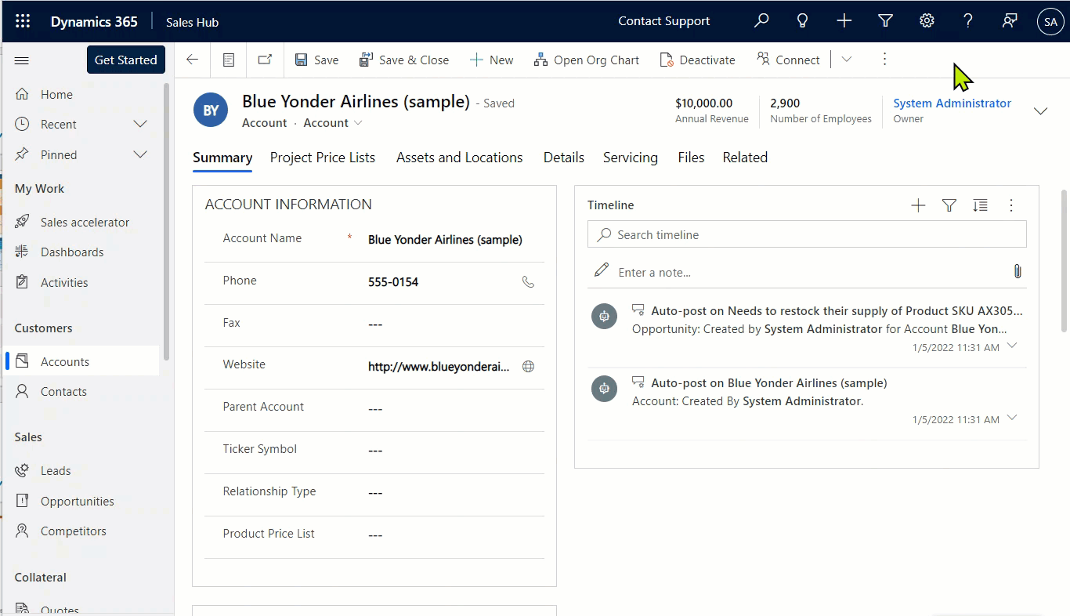Open the Files tab
Screen dimensions: 1070x616
691,158
